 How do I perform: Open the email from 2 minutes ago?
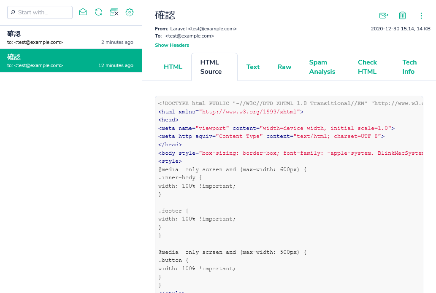tap(71, 38)
